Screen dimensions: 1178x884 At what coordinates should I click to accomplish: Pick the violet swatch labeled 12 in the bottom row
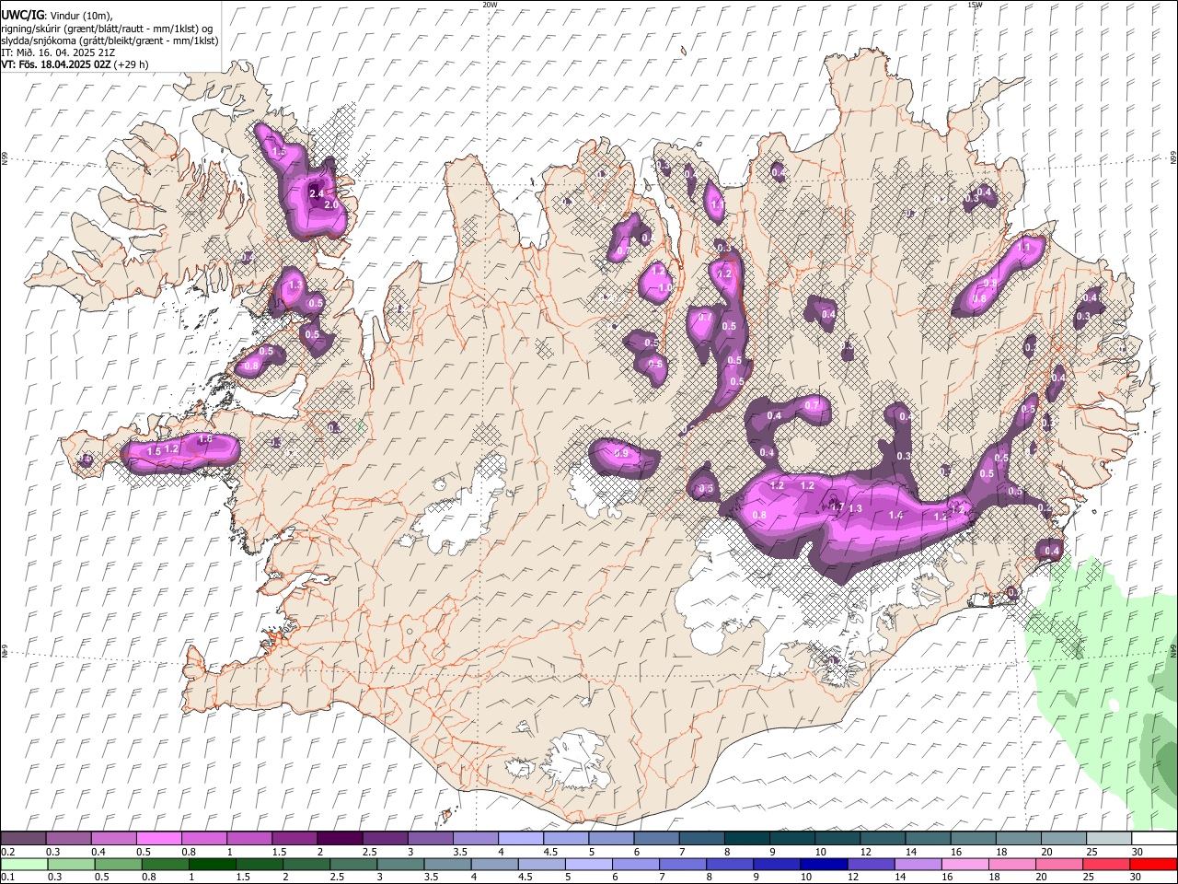coord(870,865)
